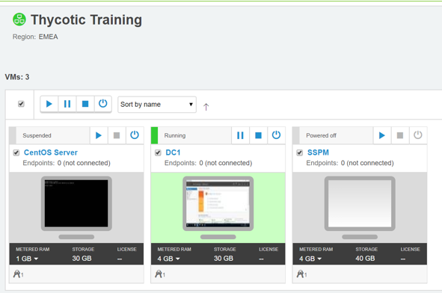Viewport: 442px width, 293px height.
Task: Open the Sort by name dropdown
Action: [157, 105]
